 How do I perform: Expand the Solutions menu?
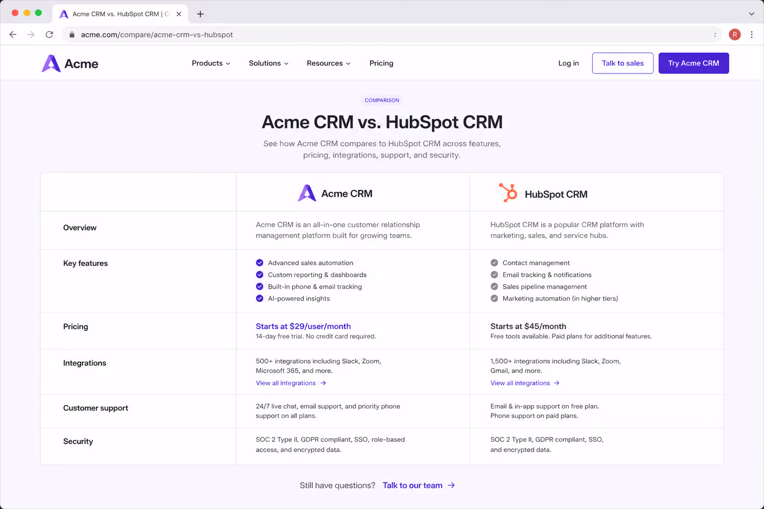(269, 63)
